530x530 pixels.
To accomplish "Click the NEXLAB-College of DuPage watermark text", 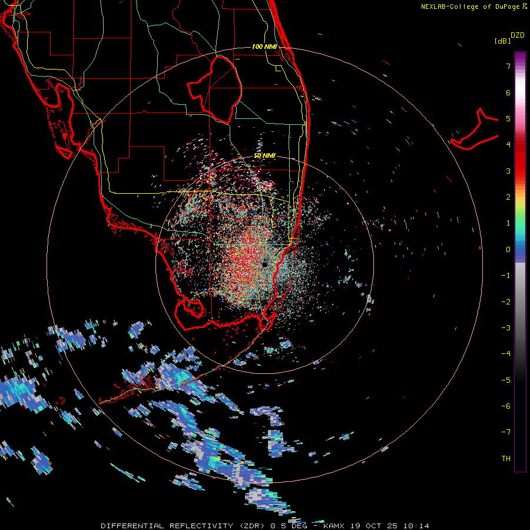I will (473, 6).
